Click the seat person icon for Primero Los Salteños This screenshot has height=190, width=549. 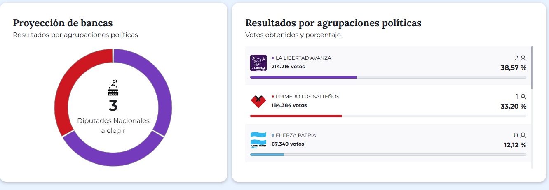(523, 97)
